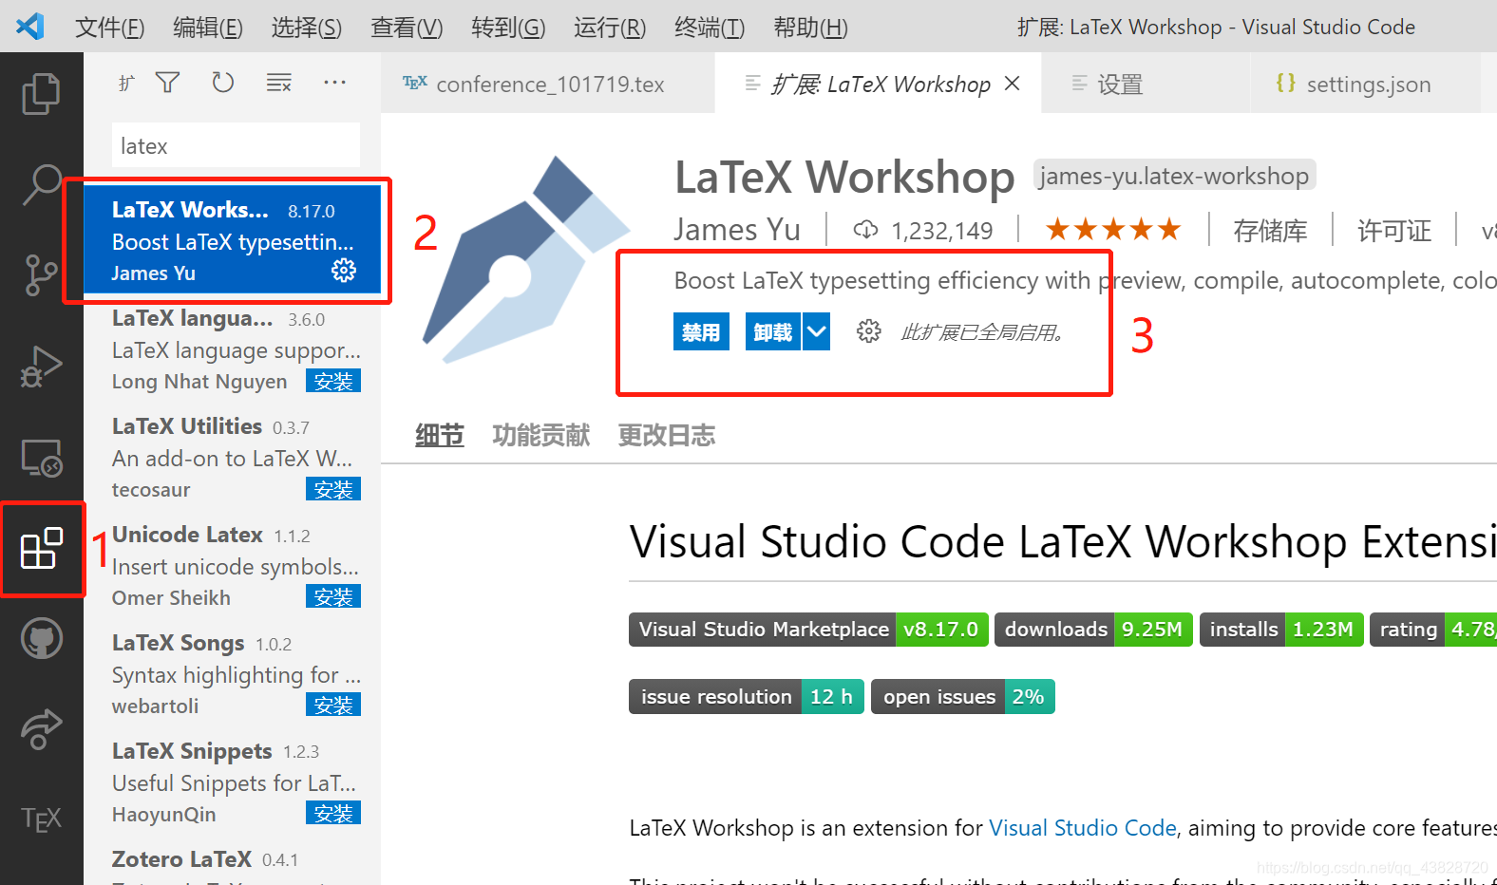Screen dimensions: 1497x885
Task: Click the Visual Studio Marketplace v8.17.0 badge
Action: click(808, 630)
